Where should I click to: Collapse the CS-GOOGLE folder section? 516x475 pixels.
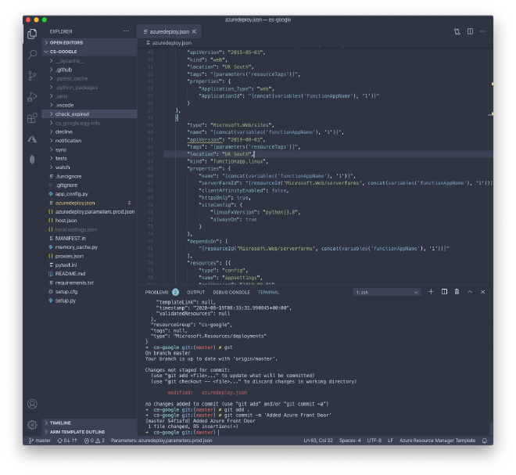point(89,52)
